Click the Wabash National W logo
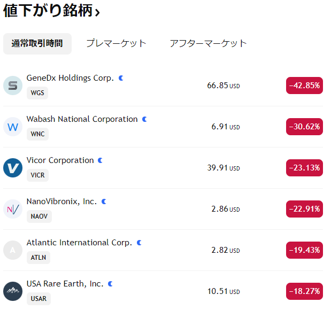The width and height of the screenshot is (331, 310). tap(12, 127)
